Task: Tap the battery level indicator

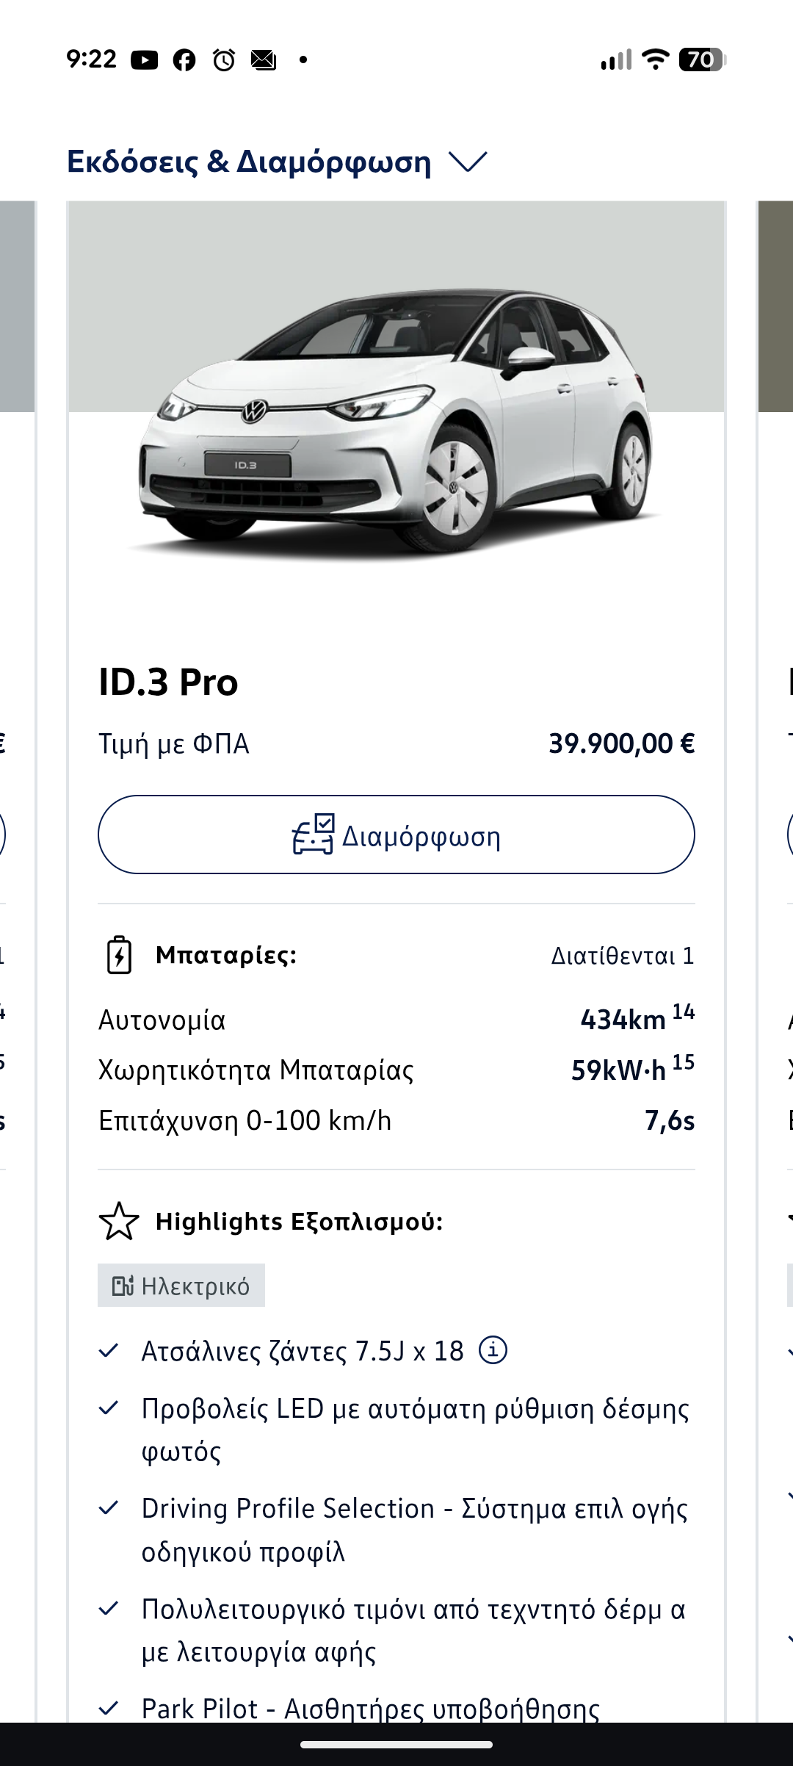Action: 702,59
